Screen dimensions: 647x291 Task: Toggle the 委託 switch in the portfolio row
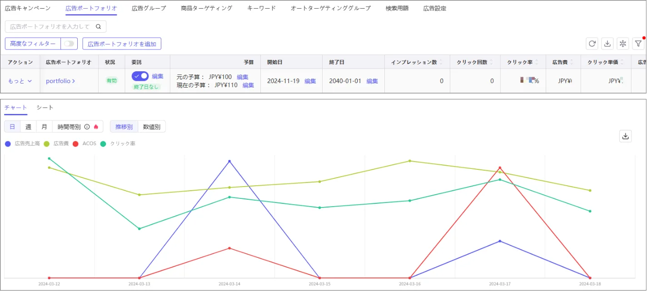pos(140,76)
